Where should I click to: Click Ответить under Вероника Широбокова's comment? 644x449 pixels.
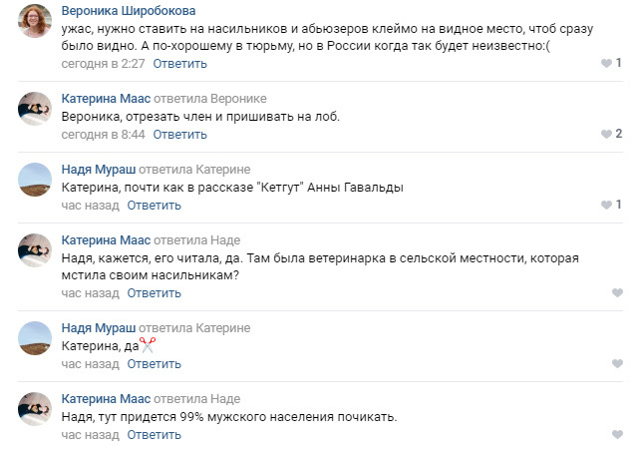coord(180,64)
